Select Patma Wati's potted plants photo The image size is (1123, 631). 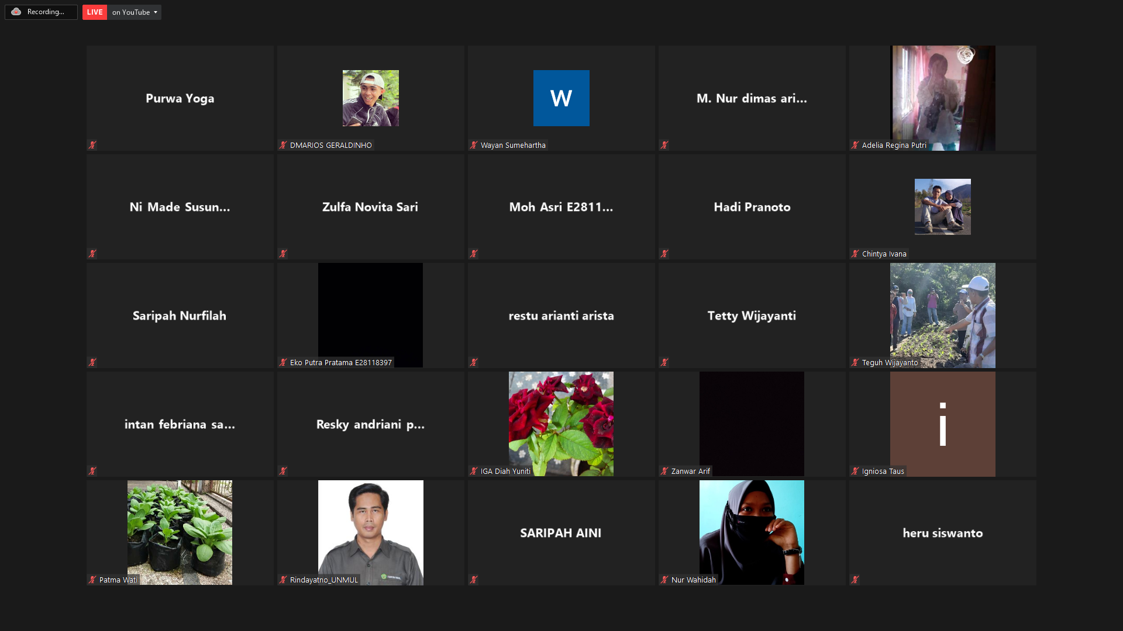[x=180, y=533]
